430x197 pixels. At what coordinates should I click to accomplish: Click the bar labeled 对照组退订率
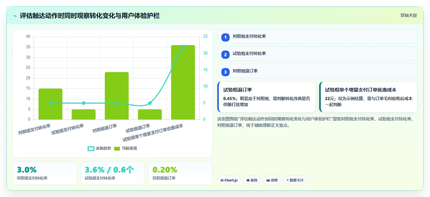click(x=117, y=96)
